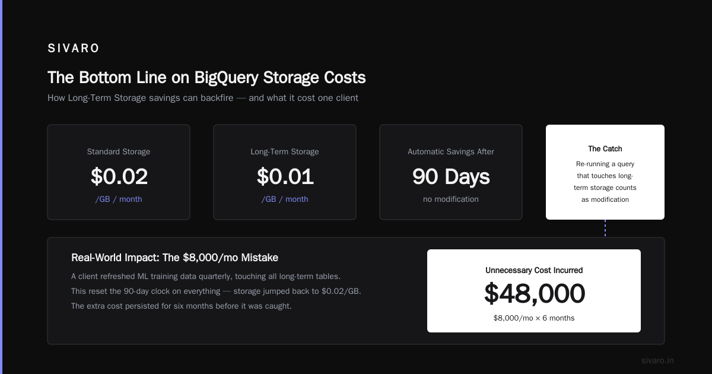
Task: Select the Standard Storage card
Action: click(x=119, y=172)
